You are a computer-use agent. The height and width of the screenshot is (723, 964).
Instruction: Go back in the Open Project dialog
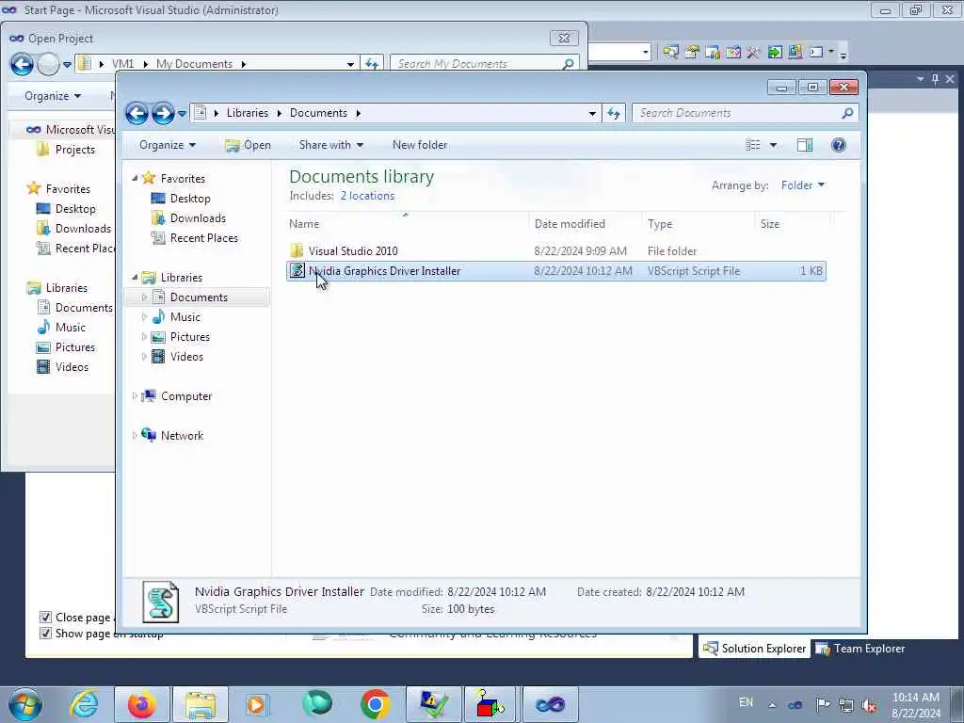(22, 64)
